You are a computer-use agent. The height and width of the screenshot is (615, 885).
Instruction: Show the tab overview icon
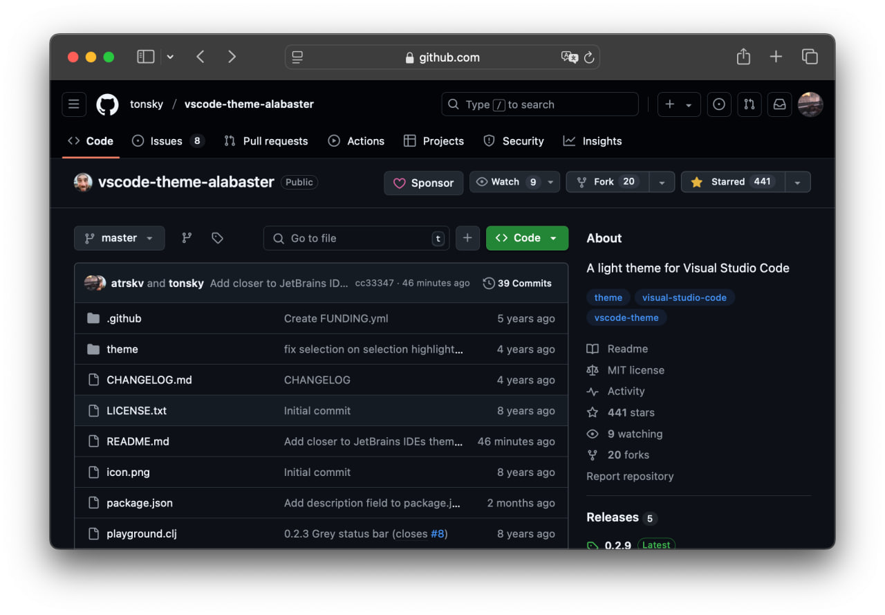click(x=810, y=57)
